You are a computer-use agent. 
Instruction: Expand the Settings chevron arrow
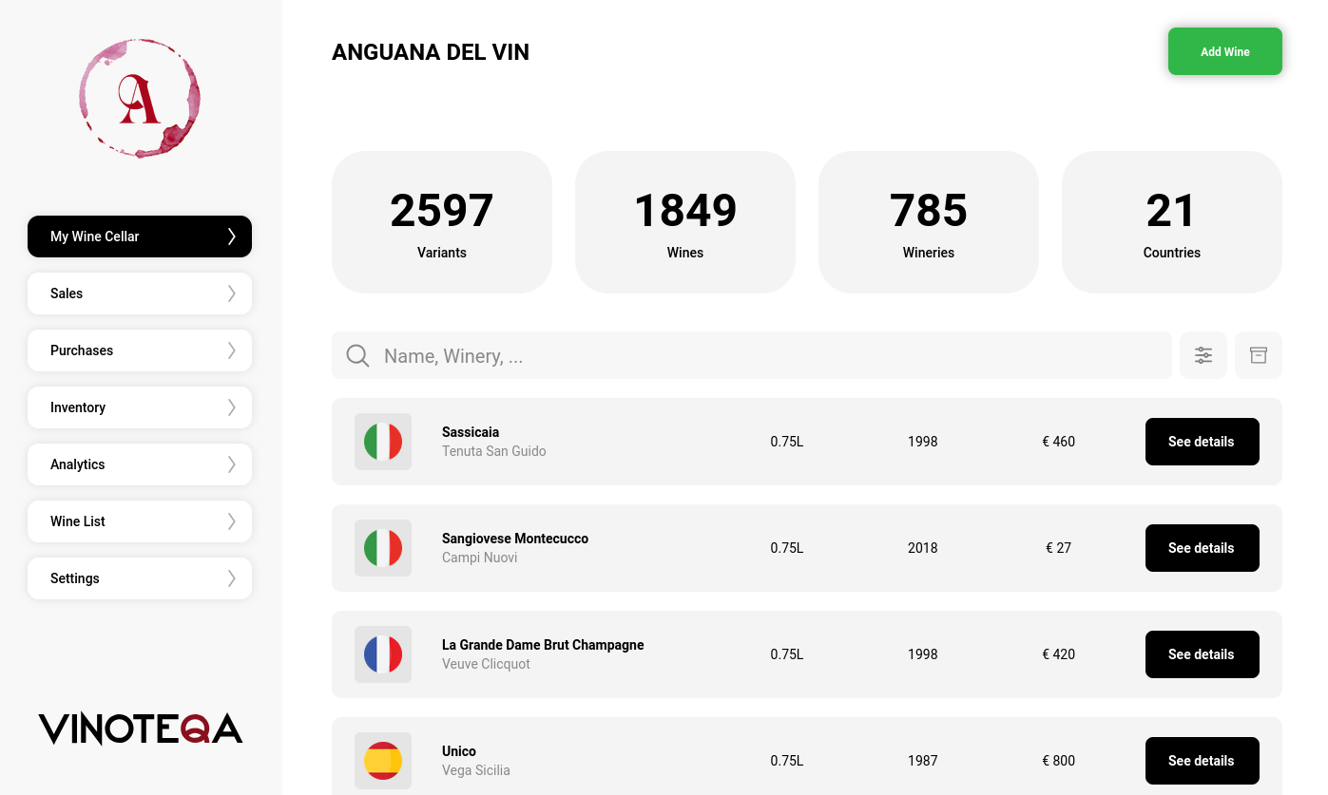click(x=231, y=578)
